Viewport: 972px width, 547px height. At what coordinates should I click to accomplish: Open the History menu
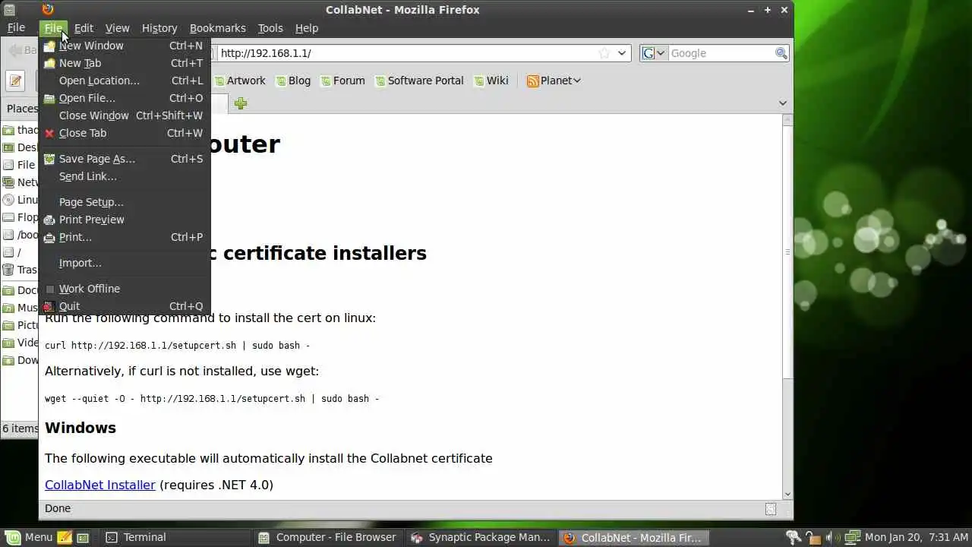159,28
